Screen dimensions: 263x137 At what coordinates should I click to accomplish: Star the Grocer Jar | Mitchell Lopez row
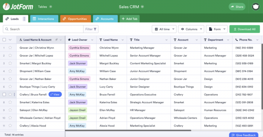point(10,56)
